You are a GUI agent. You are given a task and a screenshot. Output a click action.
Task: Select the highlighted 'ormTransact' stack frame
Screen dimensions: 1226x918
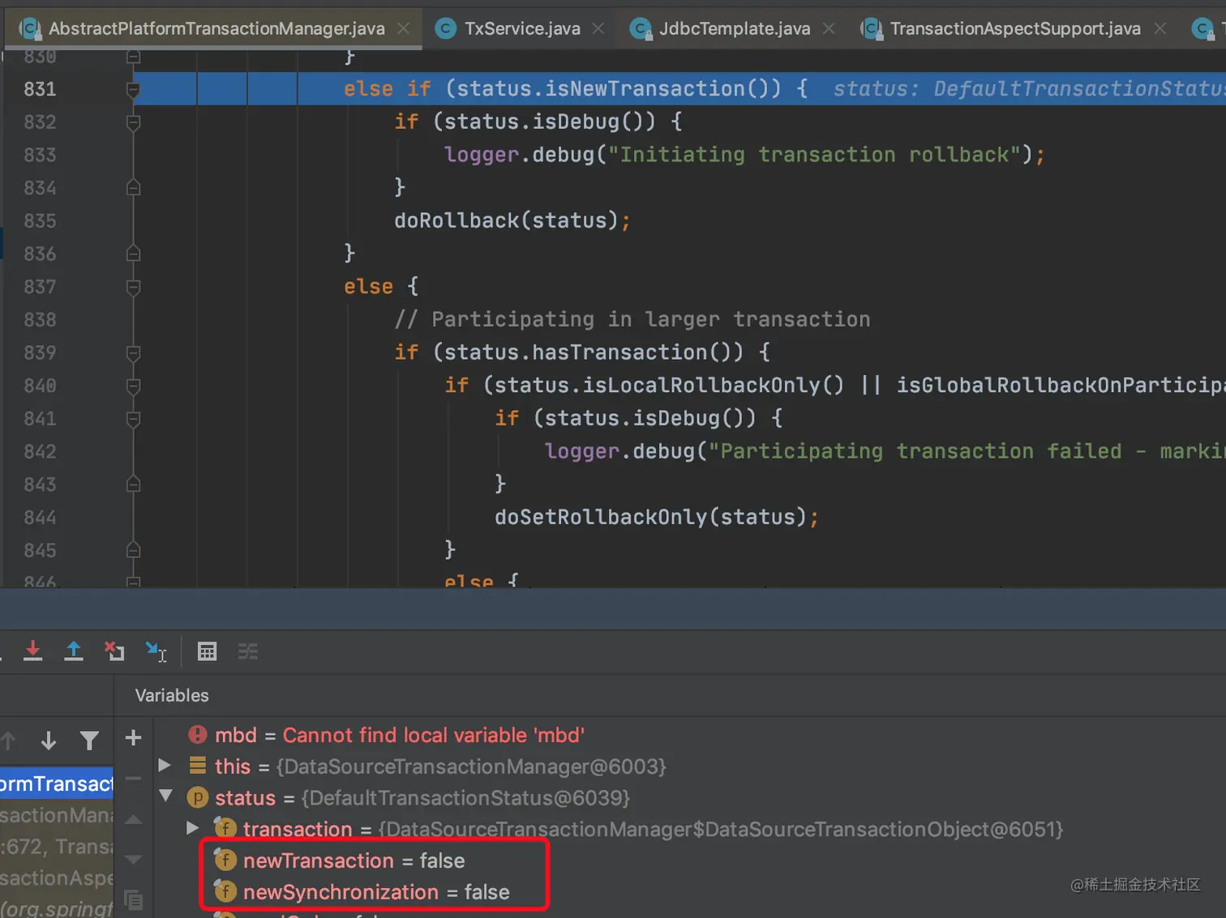[57, 784]
